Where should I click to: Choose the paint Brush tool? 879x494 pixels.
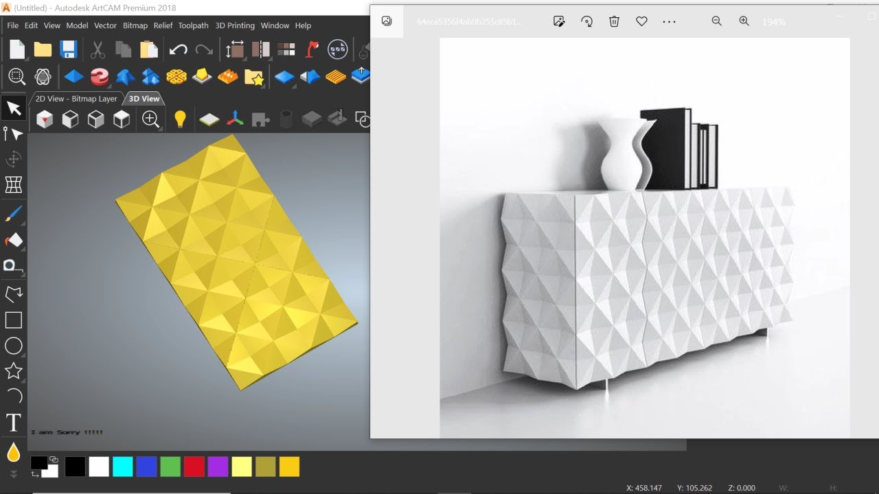(13, 215)
